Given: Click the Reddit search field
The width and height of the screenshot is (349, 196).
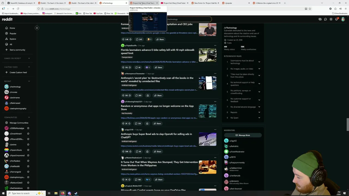Looking at the screenshot, I should click(189, 19).
